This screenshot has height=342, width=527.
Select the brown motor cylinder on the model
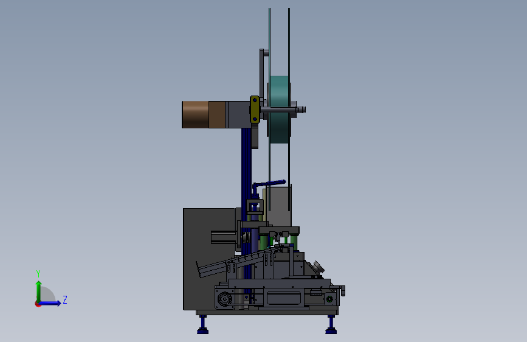(x=195, y=115)
